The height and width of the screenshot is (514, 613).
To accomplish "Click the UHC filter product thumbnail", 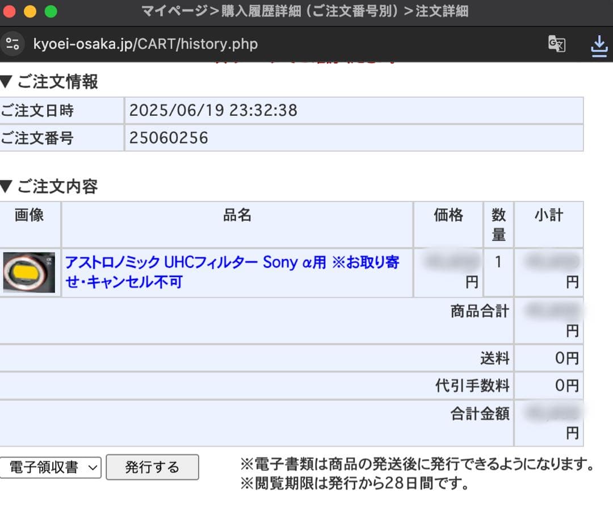I will (30, 273).
